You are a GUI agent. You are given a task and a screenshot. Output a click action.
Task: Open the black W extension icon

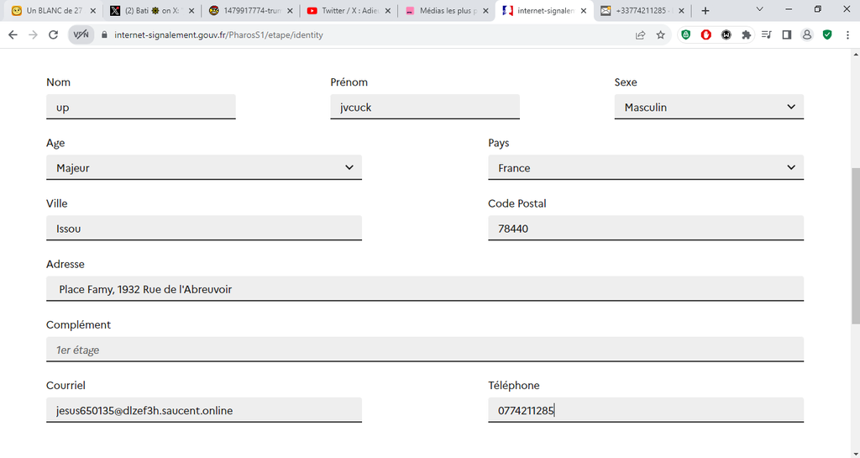point(726,34)
